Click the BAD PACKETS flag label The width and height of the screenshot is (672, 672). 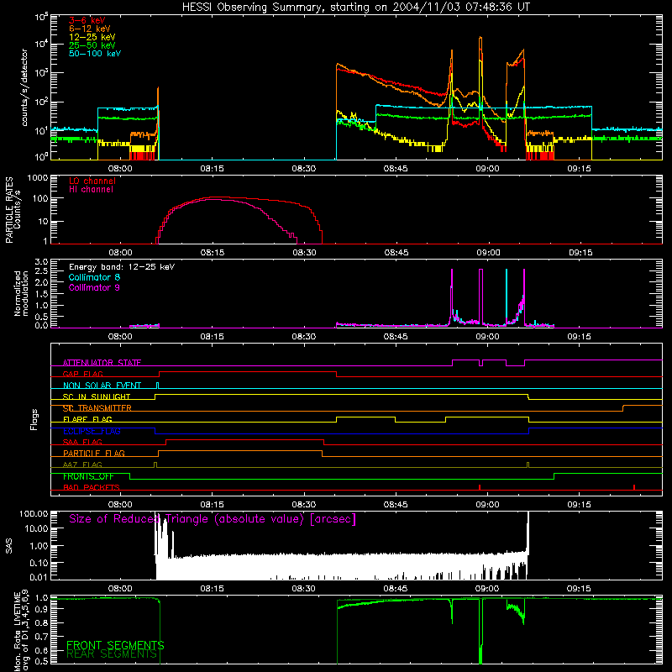pos(92,487)
